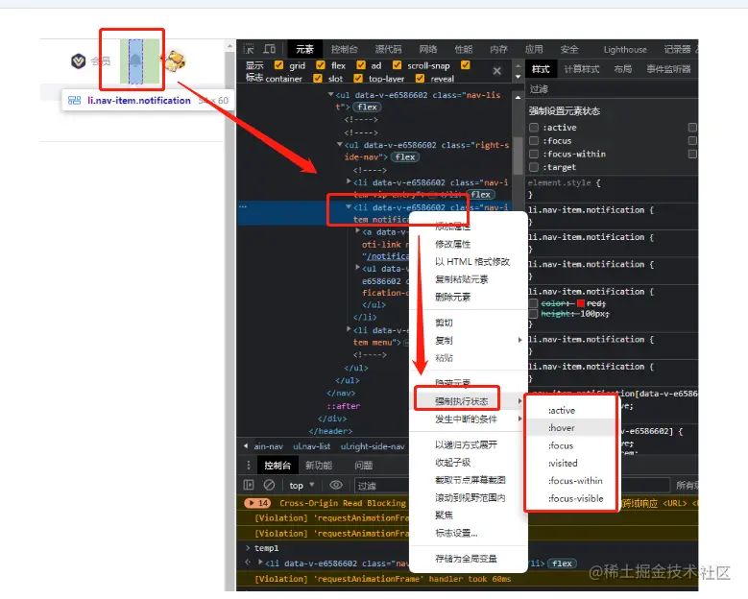Screen dimensions: 748x599
Task: Collapse the ul right-side-nav node
Action: pyautogui.click(x=340, y=145)
